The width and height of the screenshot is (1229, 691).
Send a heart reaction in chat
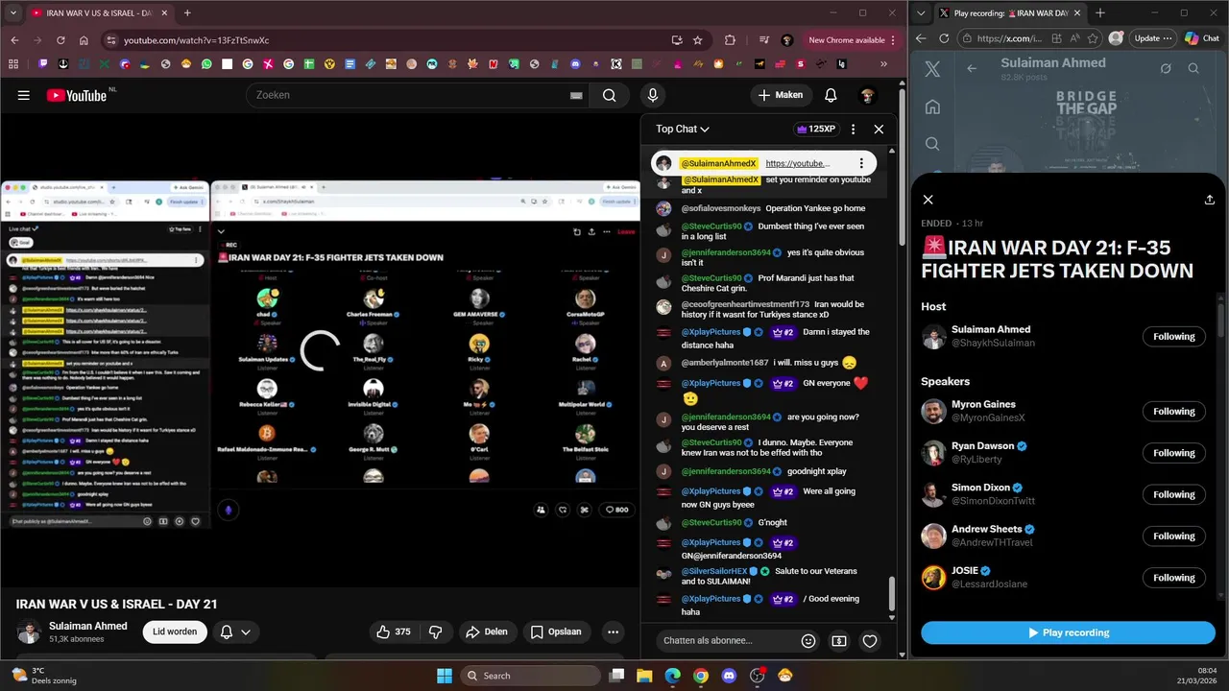870,640
